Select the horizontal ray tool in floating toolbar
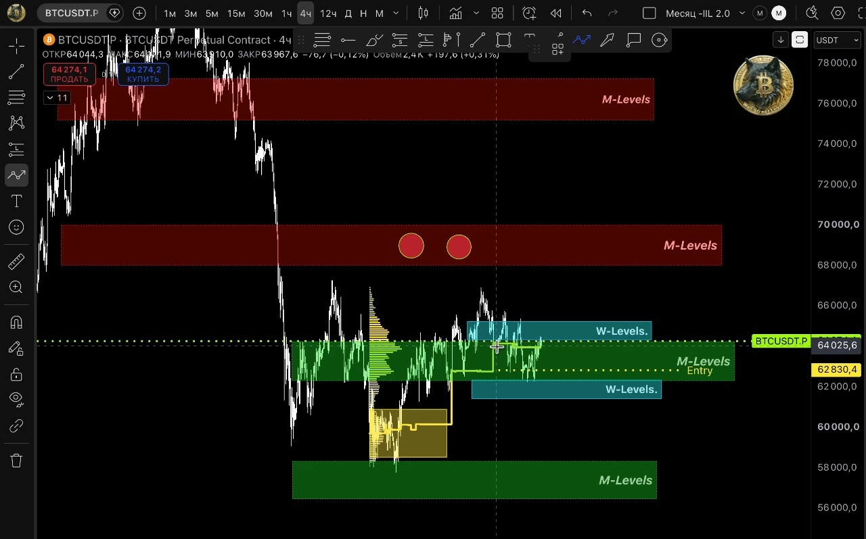The height and width of the screenshot is (539, 866). [348, 41]
